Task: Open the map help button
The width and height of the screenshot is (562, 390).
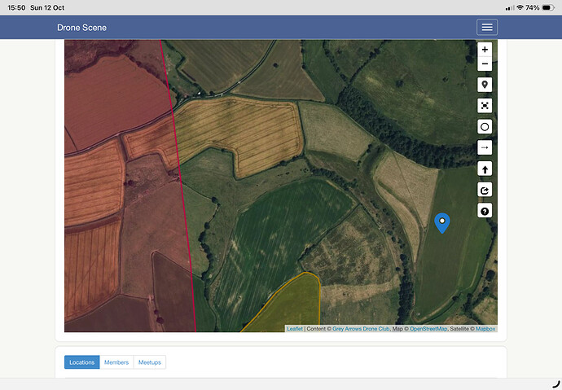Action: click(485, 212)
